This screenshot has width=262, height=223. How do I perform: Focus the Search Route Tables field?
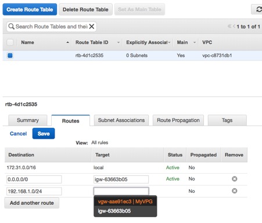[x=52, y=27]
